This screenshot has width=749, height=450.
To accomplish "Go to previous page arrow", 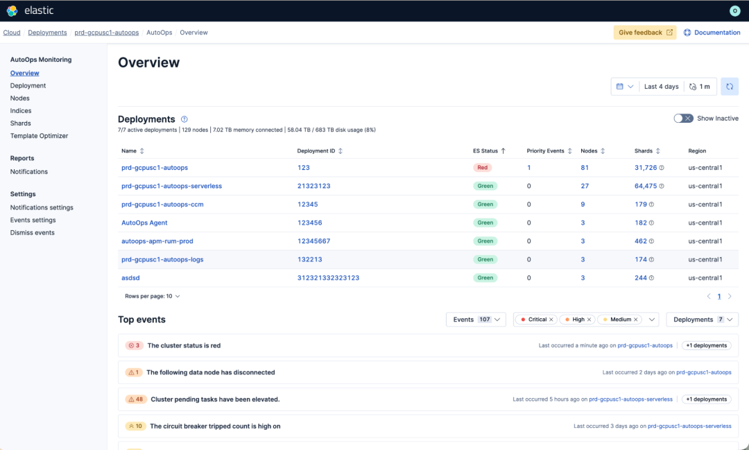I will coord(709,296).
